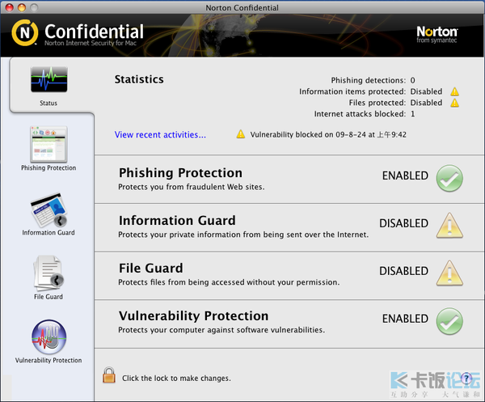This screenshot has height=402, width=485.
Task: Click 'Vulnerability blocked on 09-8-24' message
Action: 328,134
